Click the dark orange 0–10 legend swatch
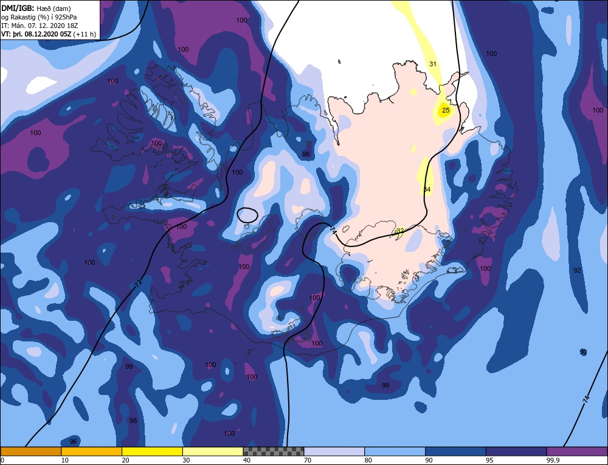Screen dimensions: 608x465 (x=30, y=452)
